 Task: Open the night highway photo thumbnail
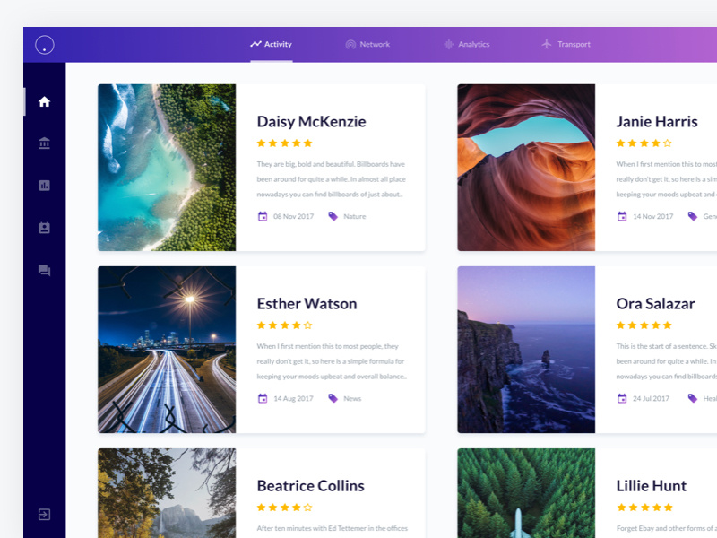[x=167, y=350]
